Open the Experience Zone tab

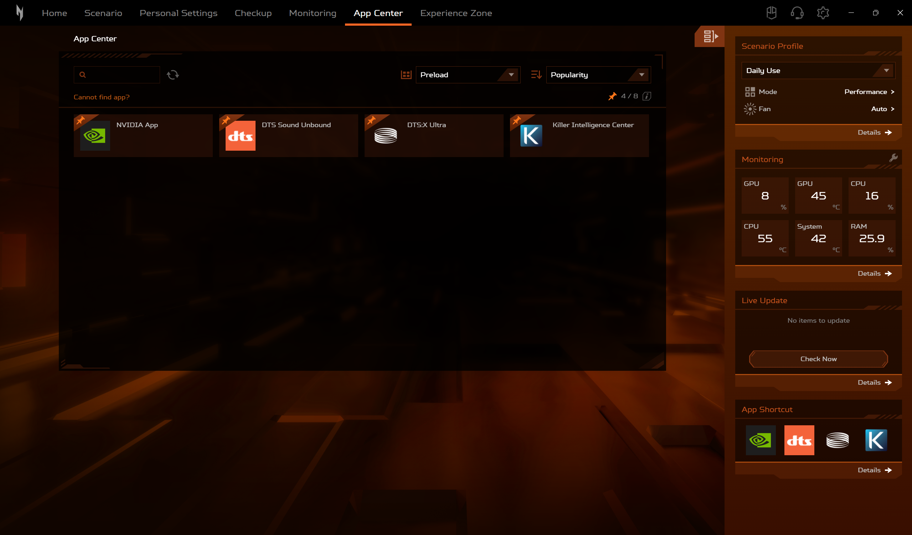(455, 13)
